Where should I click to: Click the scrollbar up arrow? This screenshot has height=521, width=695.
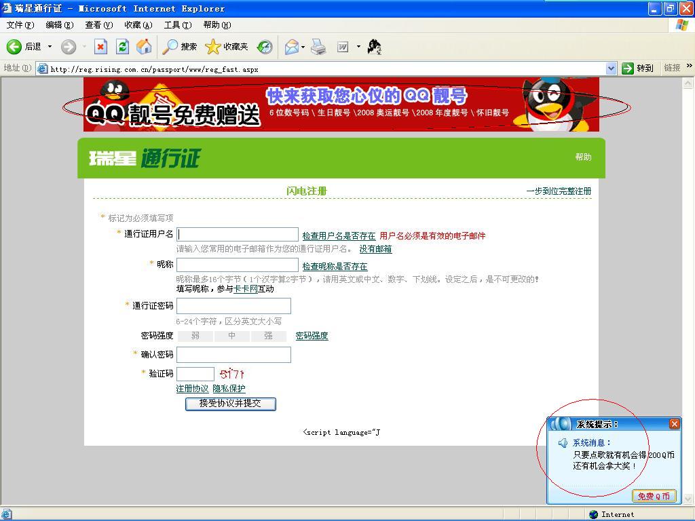pos(688,83)
